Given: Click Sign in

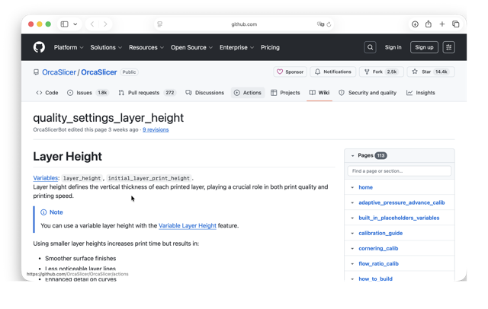Looking at the screenshot, I should coord(393,47).
